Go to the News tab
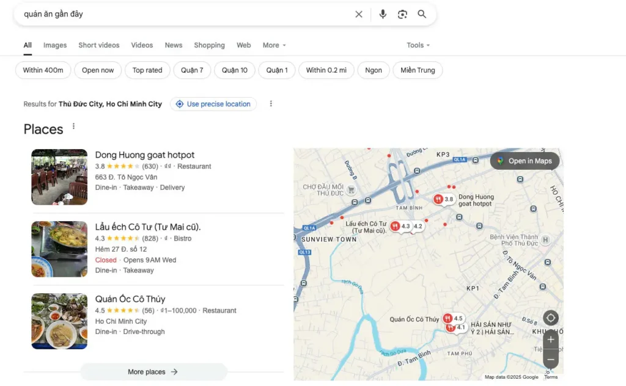The width and height of the screenshot is (626, 386). click(174, 45)
